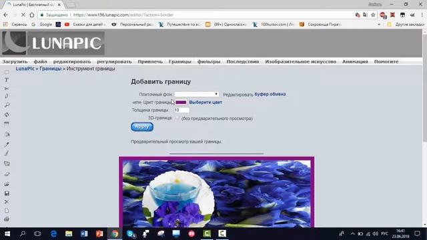The image size is (427, 240).
Task: Click the X delete icon in sidebar
Action: coord(7,202)
